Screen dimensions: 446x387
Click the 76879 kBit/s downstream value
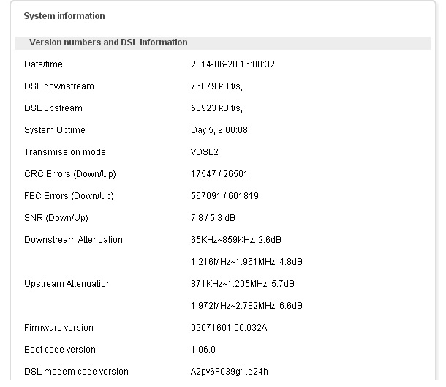pos(216,86)
